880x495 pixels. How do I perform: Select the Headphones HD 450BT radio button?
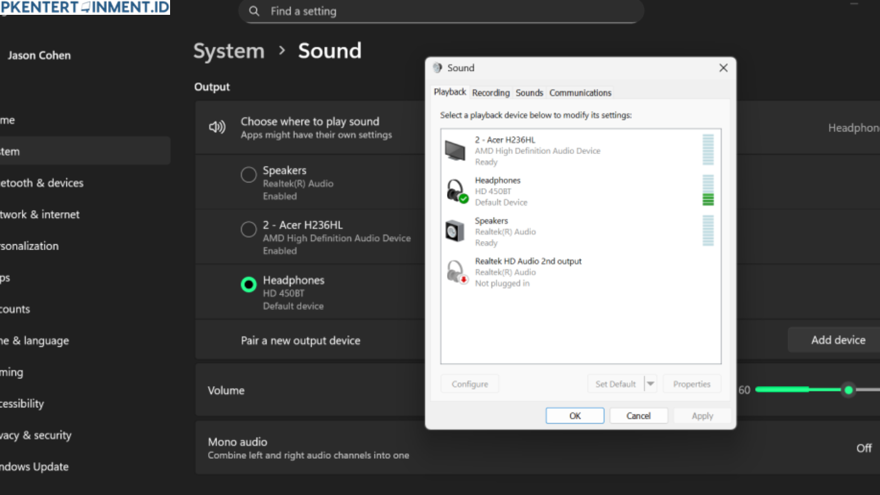point(248,284)
